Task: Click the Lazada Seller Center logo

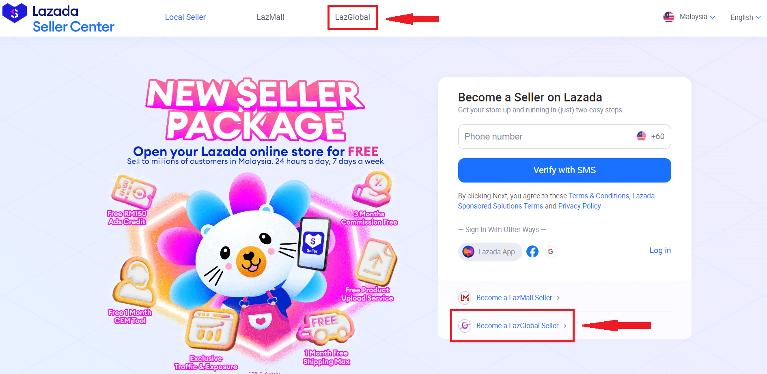Action: click(x=58, y=18)
